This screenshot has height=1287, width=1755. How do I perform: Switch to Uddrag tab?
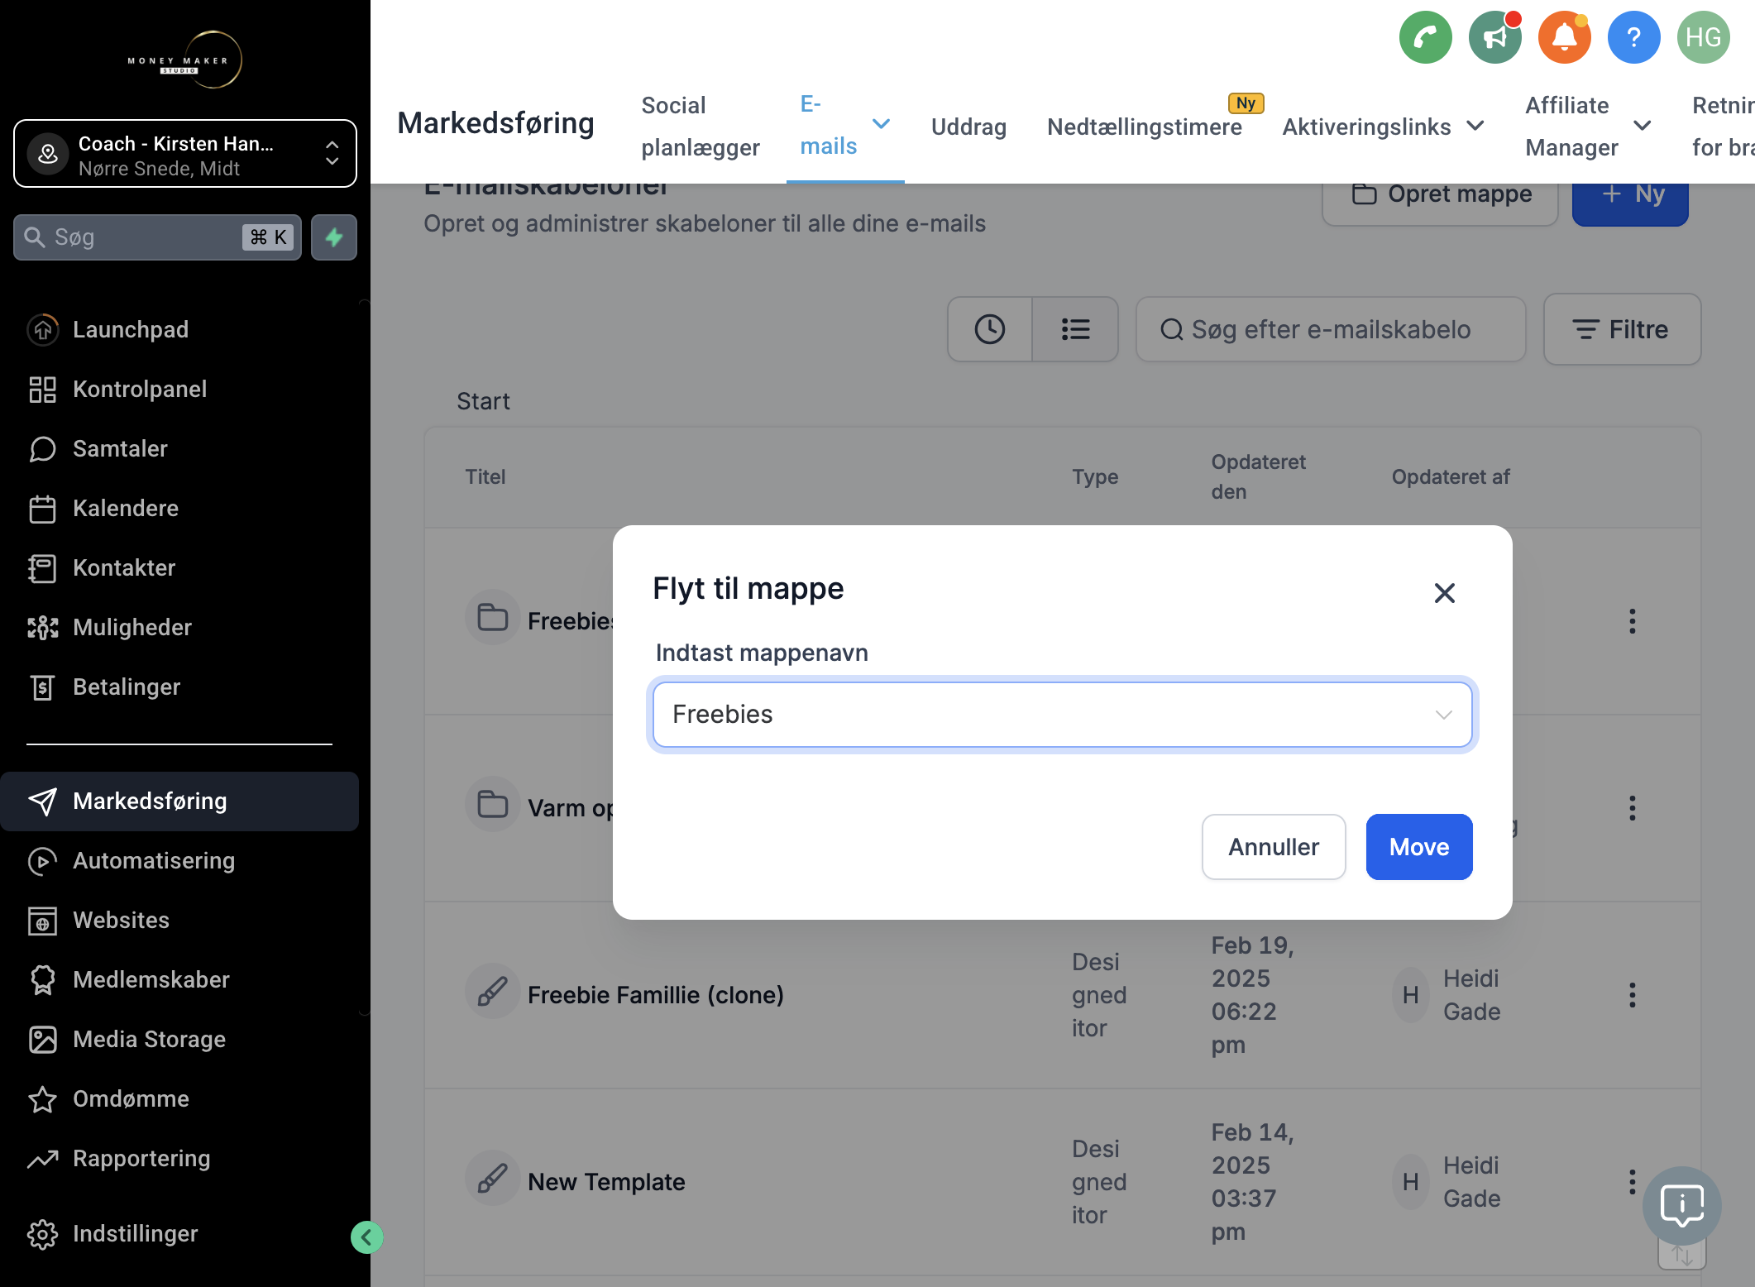coord(968,127)
